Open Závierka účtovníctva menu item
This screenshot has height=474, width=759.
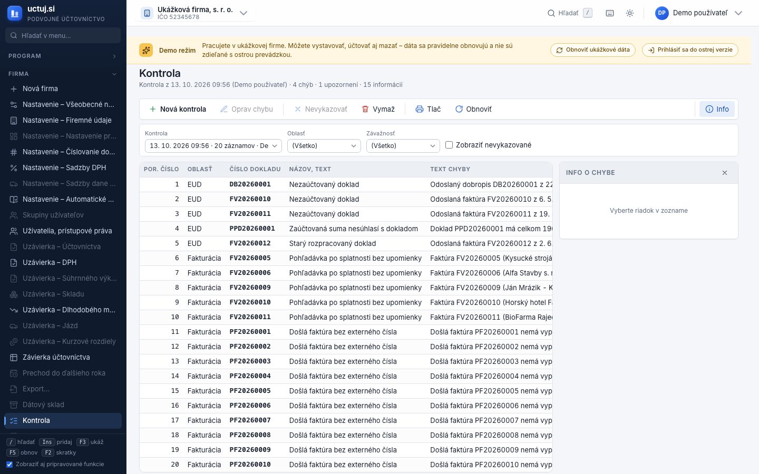click(x=63, y=357)
